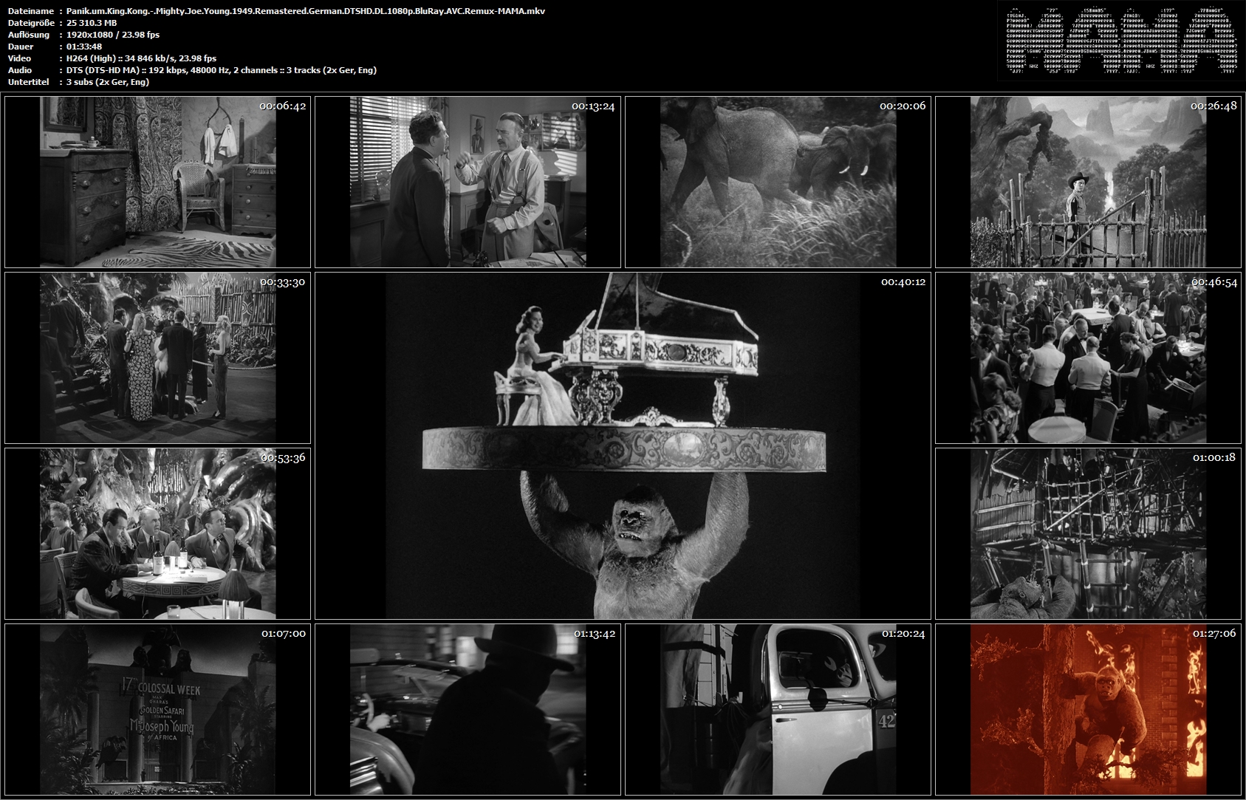Viewport: 1246px width, 800px height.
Task: Click the 'Auflösung' label
Action: point(28,35)
